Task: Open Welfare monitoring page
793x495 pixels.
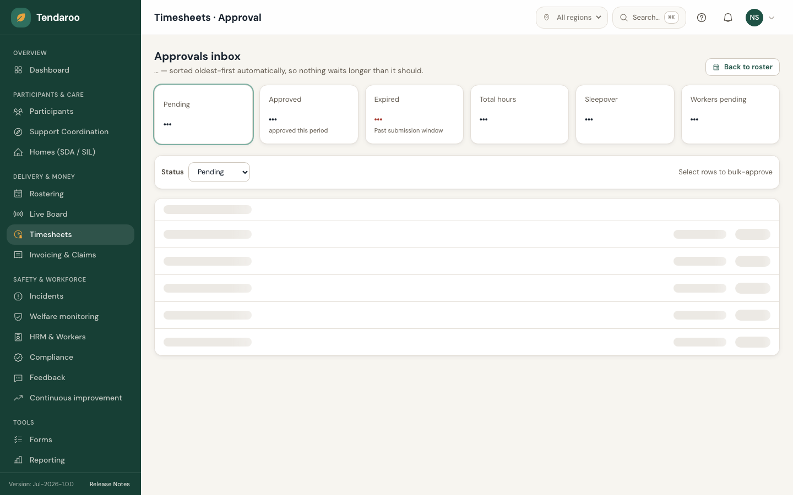Action: click(70, 317)
